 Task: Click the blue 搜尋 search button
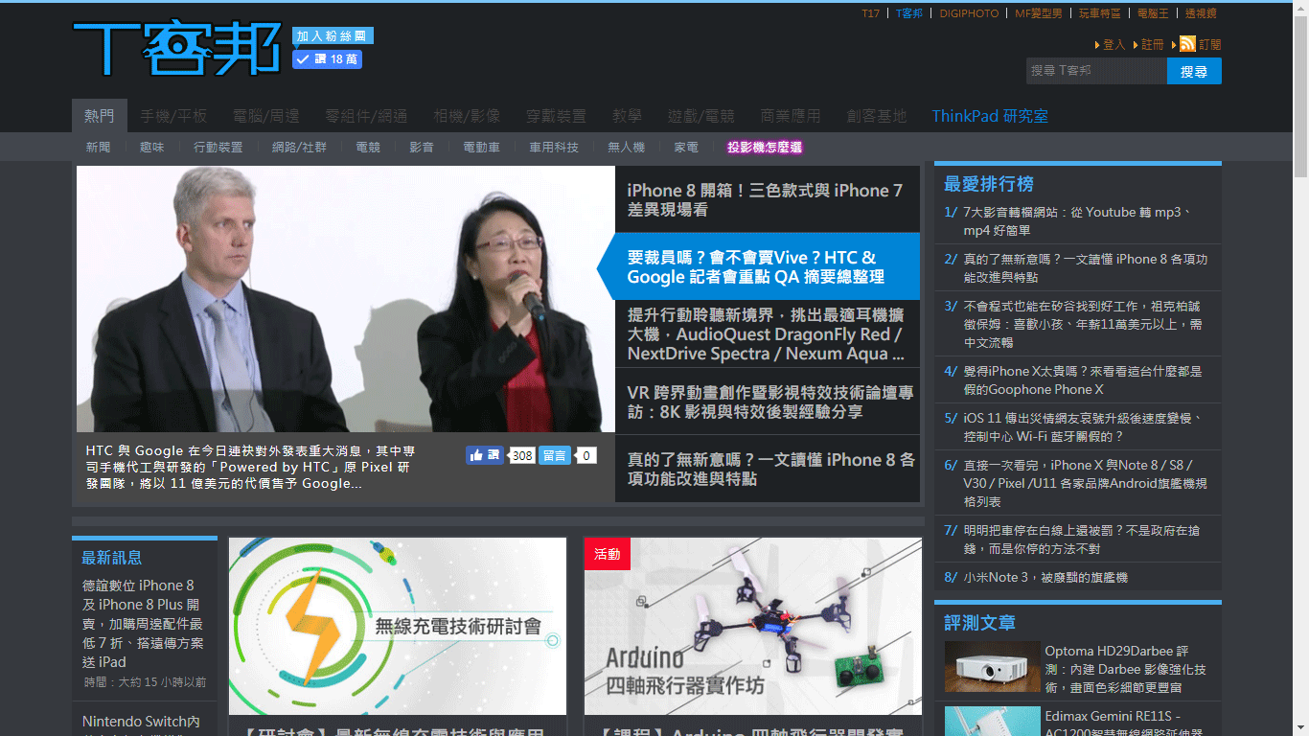[x=1194, y=71]
